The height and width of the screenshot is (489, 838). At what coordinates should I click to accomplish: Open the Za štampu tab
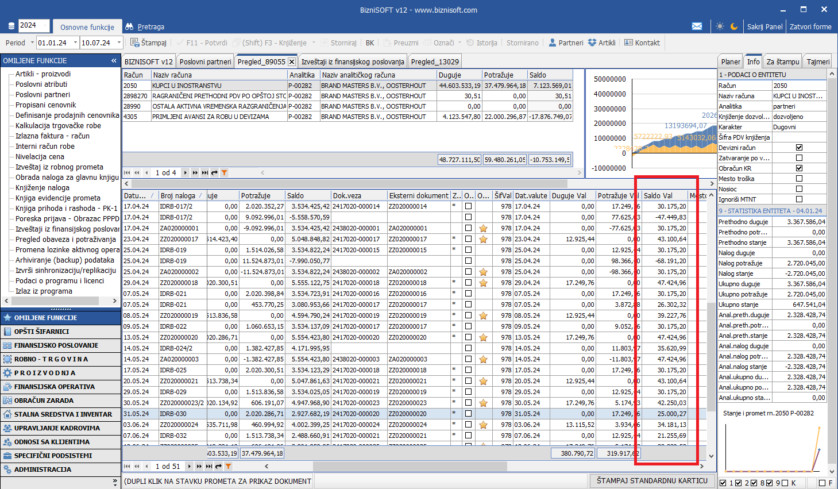[782, 61]
